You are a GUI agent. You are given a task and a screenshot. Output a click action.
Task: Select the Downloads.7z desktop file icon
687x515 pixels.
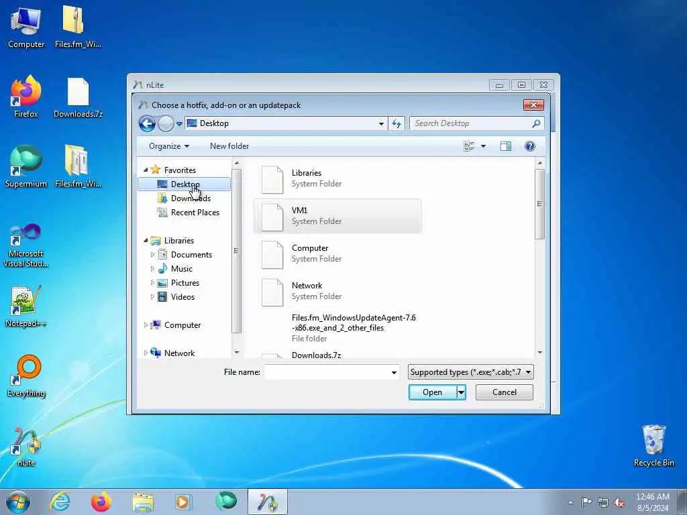(x=78, y=97)
